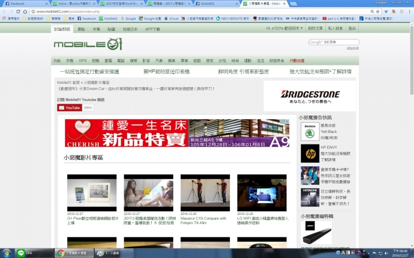This screenshot has height=258, width=414.
Task: Open the Facebook bookmark in bookmarks bar
Action: point(87,18)
